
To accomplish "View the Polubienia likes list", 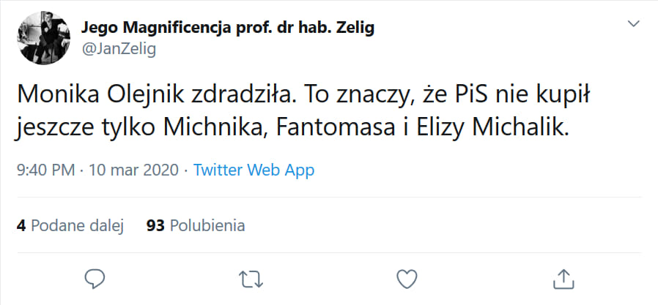I will (x=207, y=225).
